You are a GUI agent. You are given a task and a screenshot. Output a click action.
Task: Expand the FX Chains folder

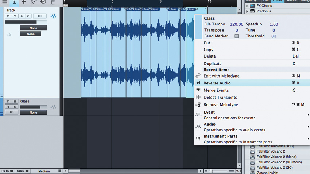tap(247, 6)
